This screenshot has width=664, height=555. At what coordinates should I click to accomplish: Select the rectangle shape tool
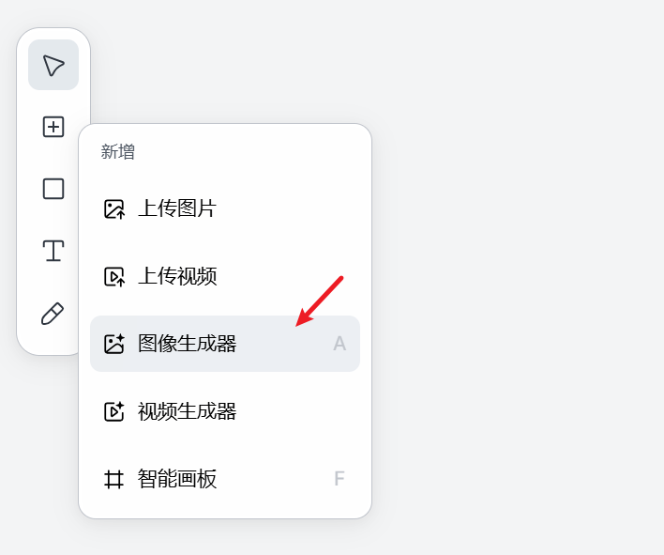[53, 189]
